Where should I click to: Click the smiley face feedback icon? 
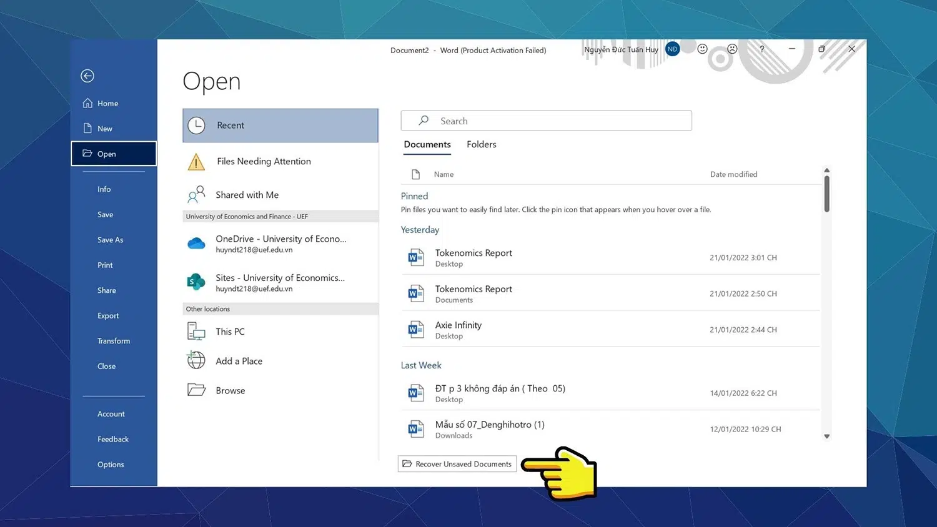point(702,49)
